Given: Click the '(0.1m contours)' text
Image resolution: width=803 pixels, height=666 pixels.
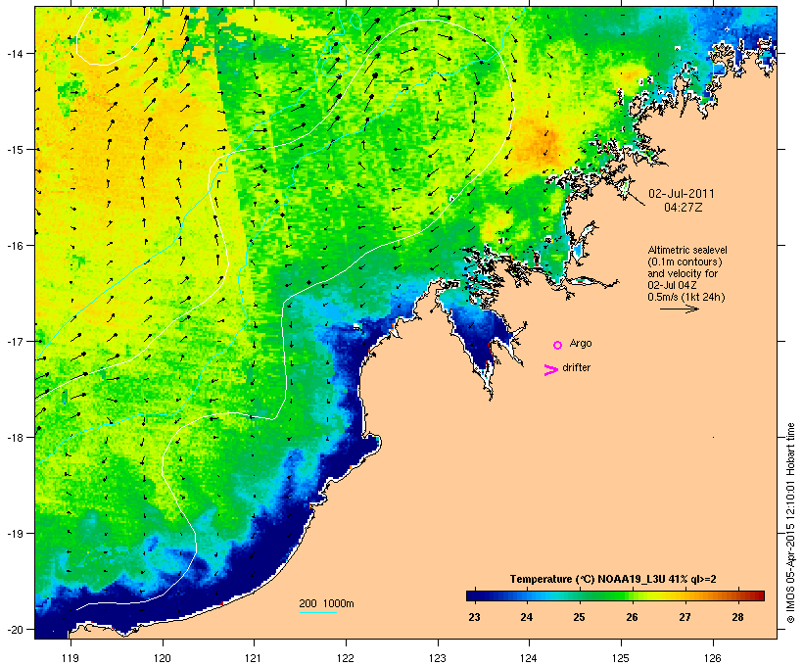Looking at the screenshot, I should coord(685,262).
